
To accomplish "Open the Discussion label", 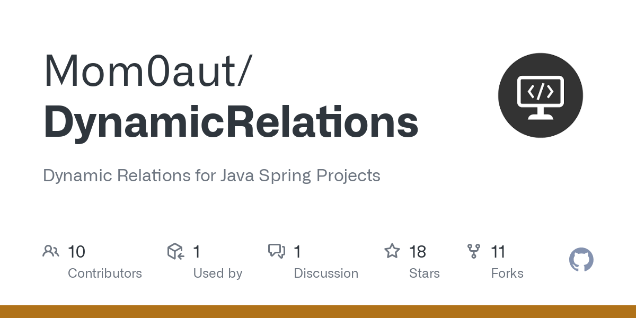I will click(326, 273).
